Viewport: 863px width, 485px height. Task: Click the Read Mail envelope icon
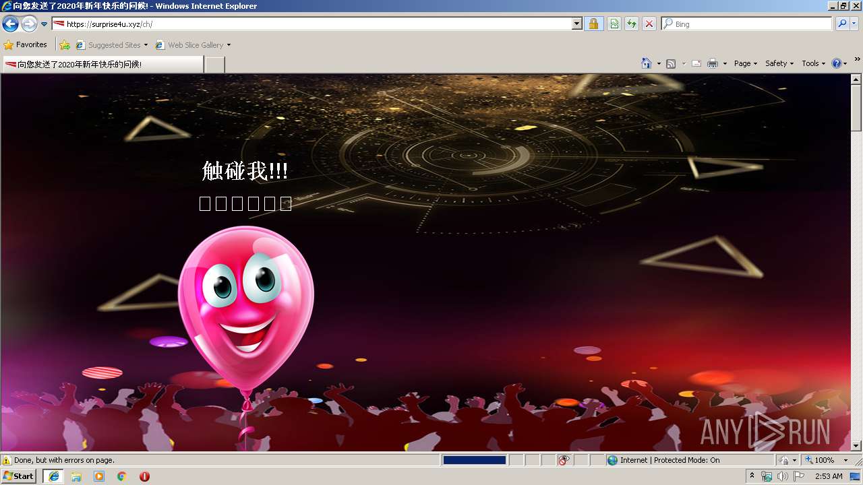(x=696, y=63)
